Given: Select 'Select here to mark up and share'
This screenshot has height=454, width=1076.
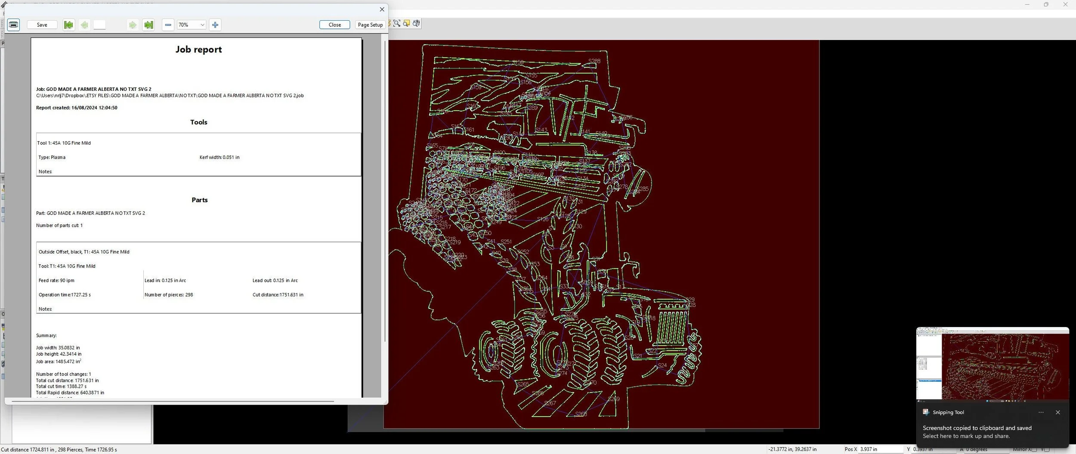Looking at the screenshot, I should (966, 436).
